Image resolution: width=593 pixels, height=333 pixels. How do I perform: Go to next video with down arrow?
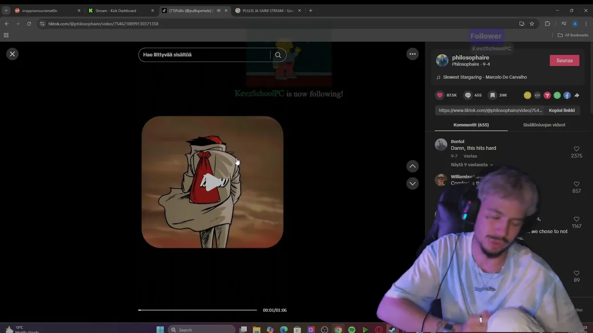[x=412, y=184]
